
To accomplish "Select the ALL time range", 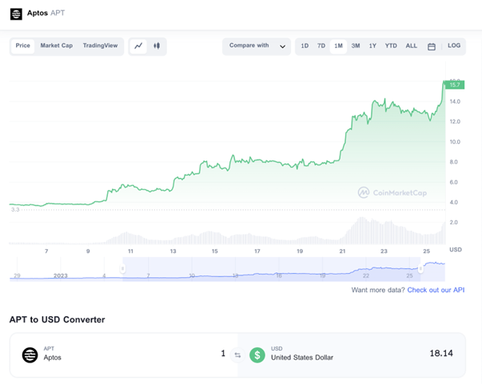I will [x=411, y=46].
